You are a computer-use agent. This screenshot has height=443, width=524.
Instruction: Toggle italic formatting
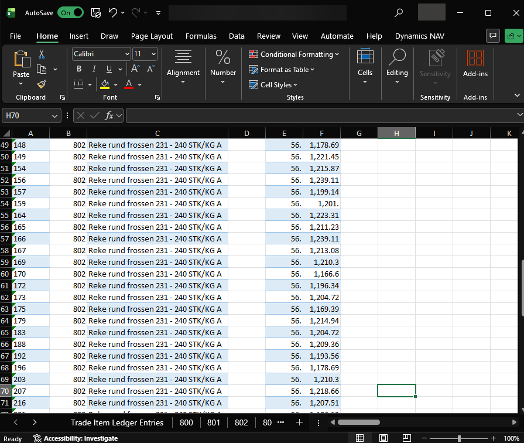pyautogui.click(x=94, y=69)
